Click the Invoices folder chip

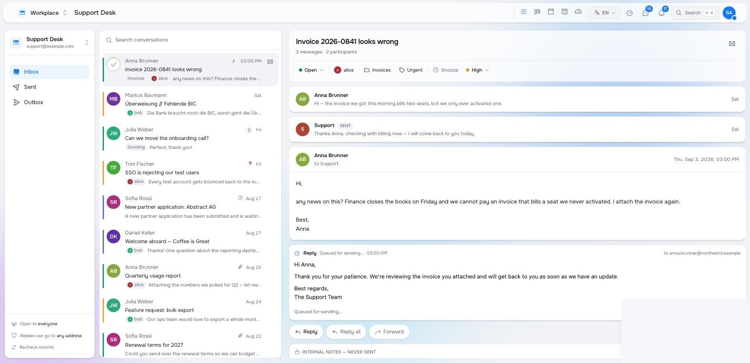click(x=377, y=70)
